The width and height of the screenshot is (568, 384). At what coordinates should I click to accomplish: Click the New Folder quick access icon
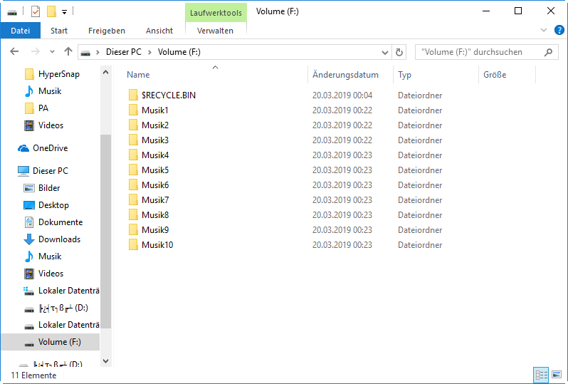pyautogui.click(x=51, y=11)
